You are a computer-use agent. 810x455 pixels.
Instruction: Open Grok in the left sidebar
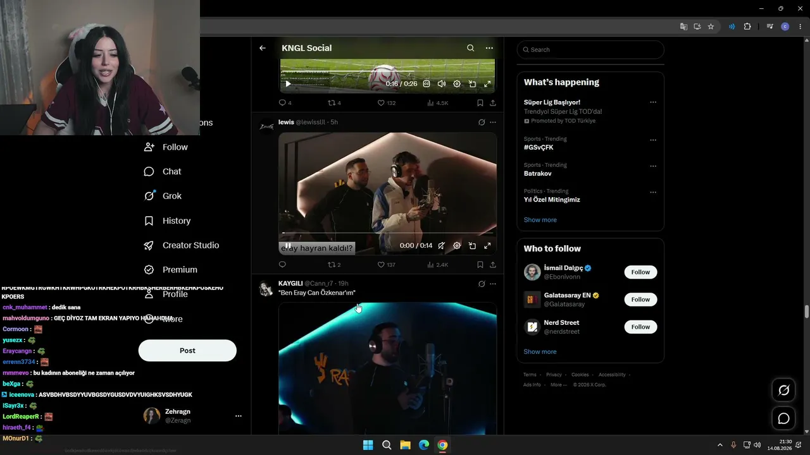(x=163, y=196)
